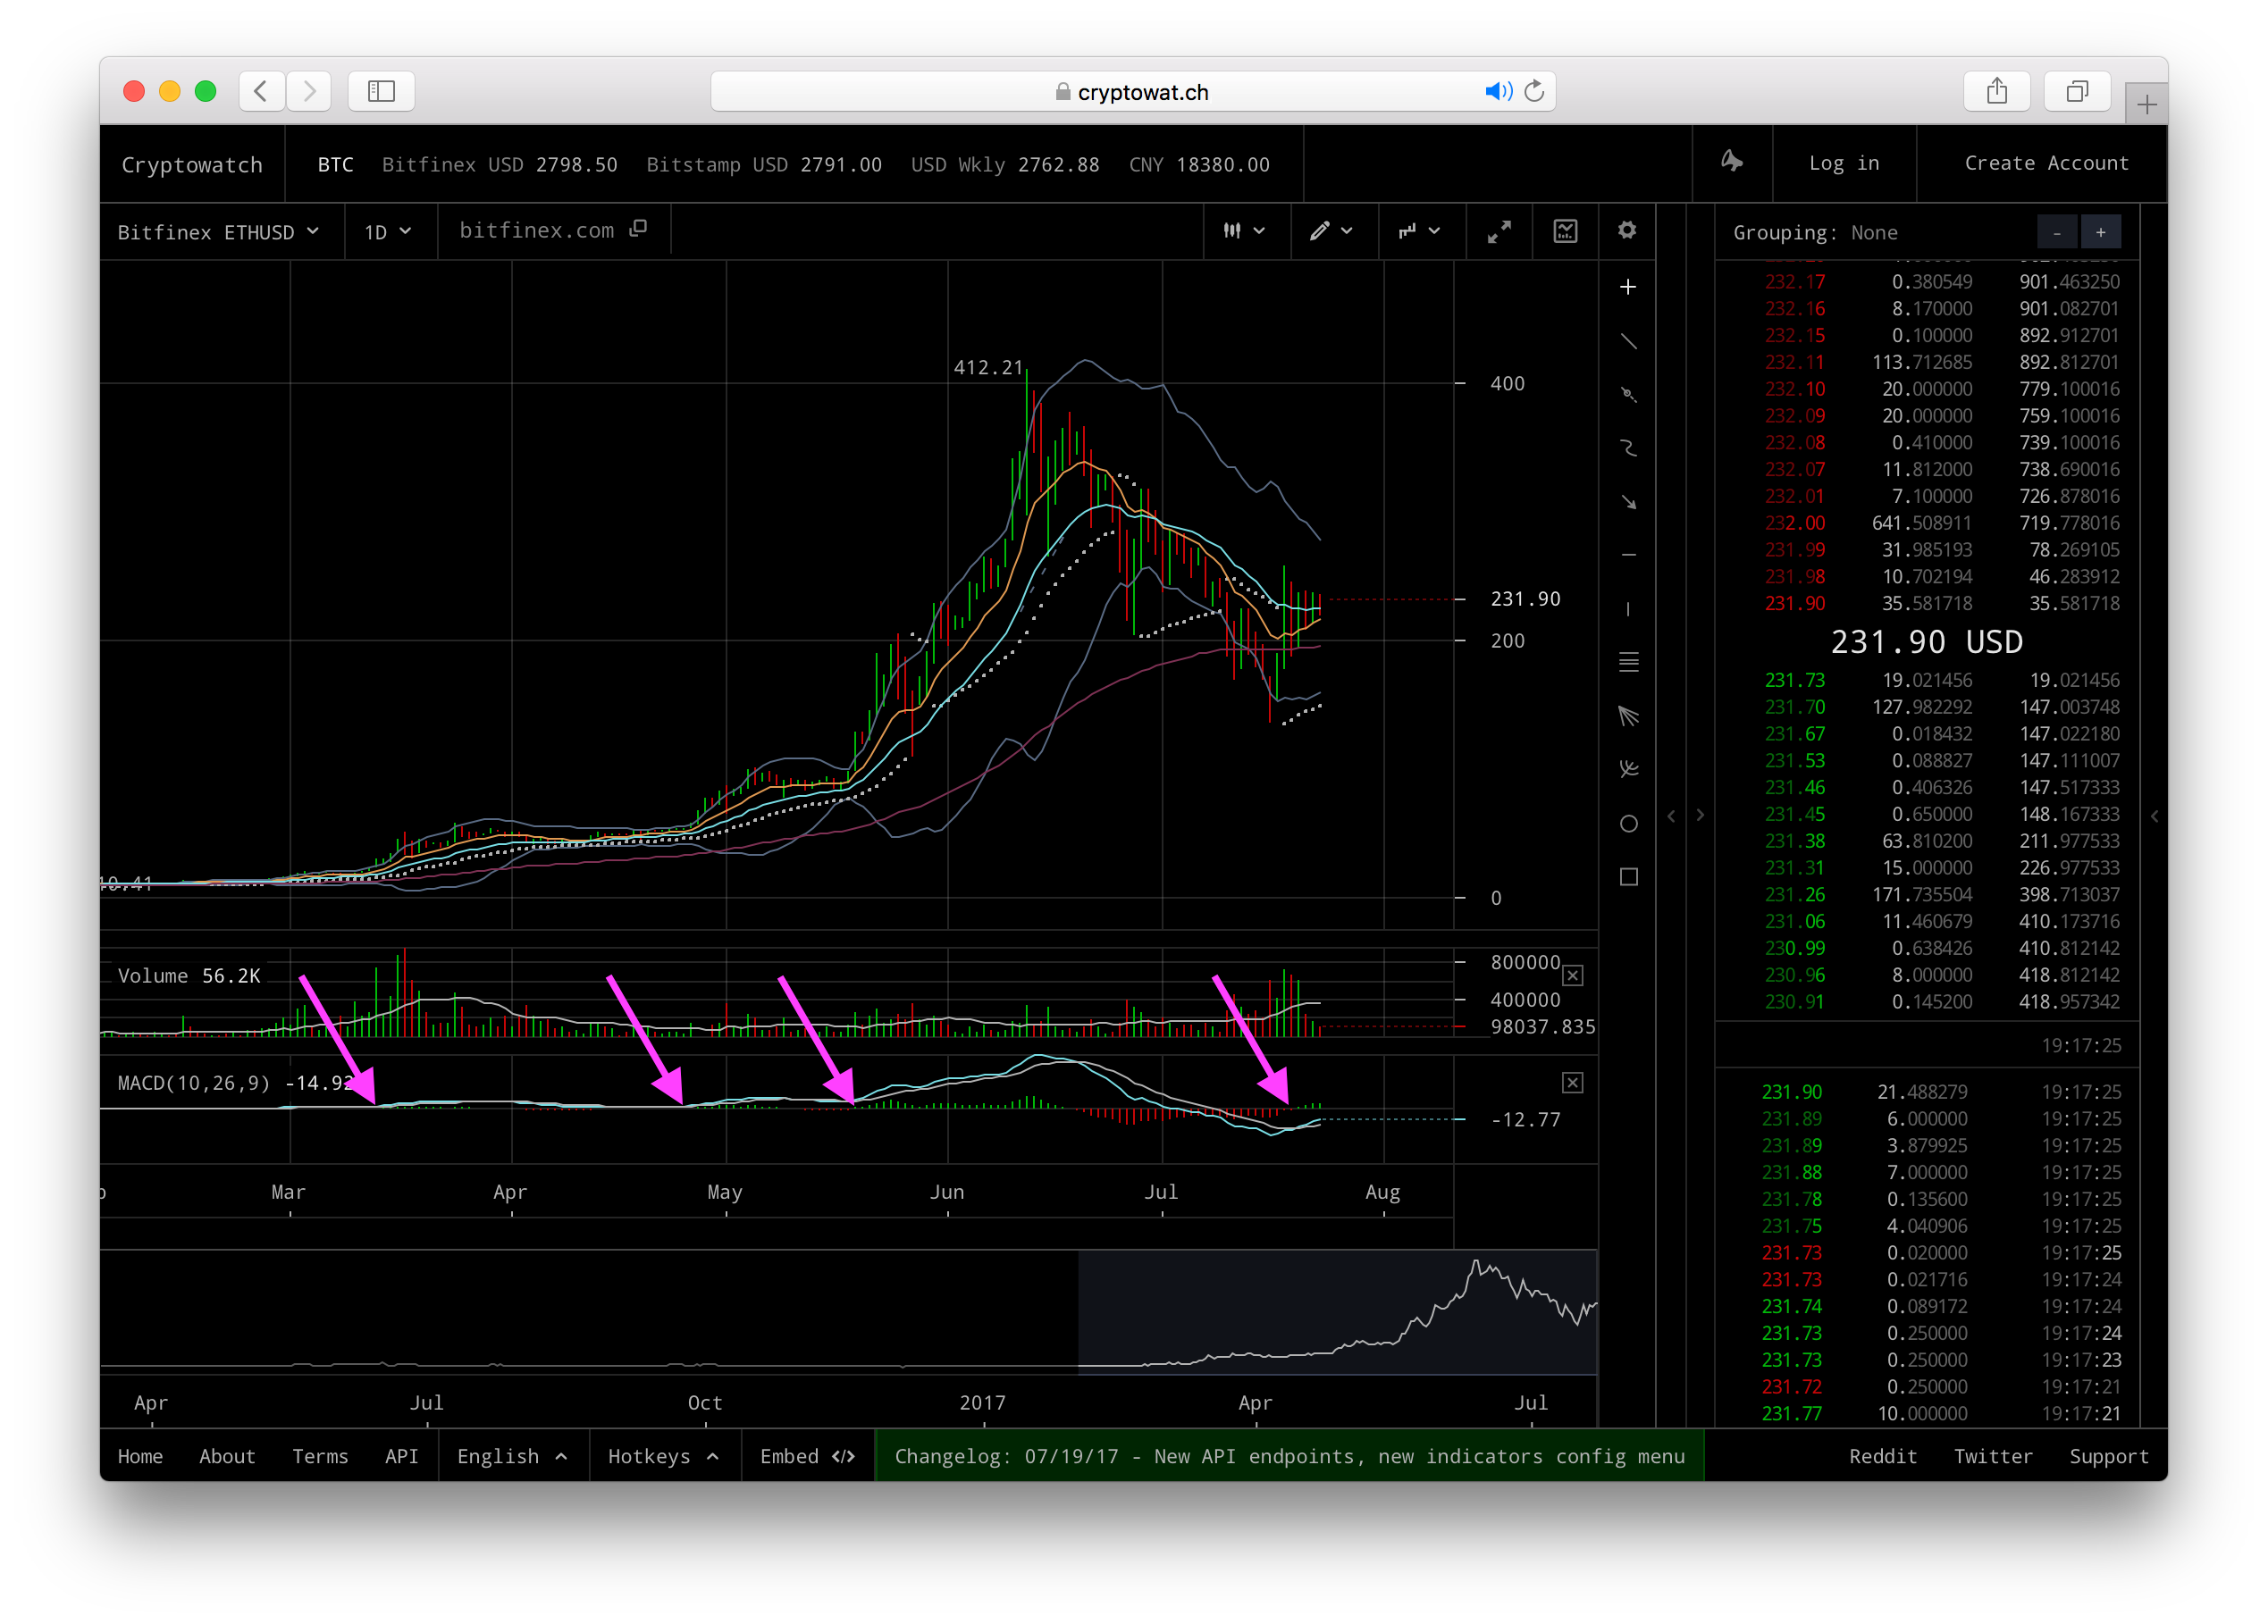This screenshot has height=1624, width=2268.
Task: Open the Changelog 07/19/17 banner
Action: pyautogui.click(x=1289, y=1456)
